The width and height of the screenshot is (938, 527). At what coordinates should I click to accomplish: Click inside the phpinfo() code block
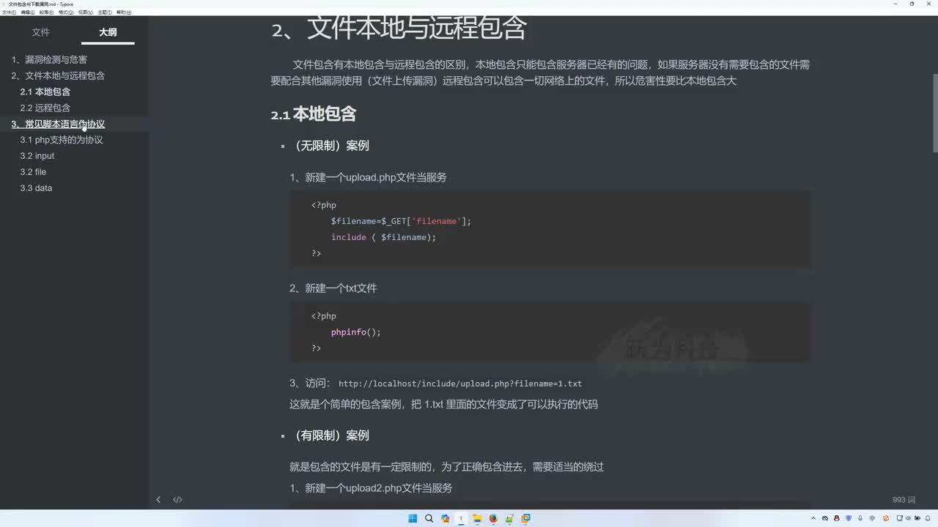coord(550,332)
